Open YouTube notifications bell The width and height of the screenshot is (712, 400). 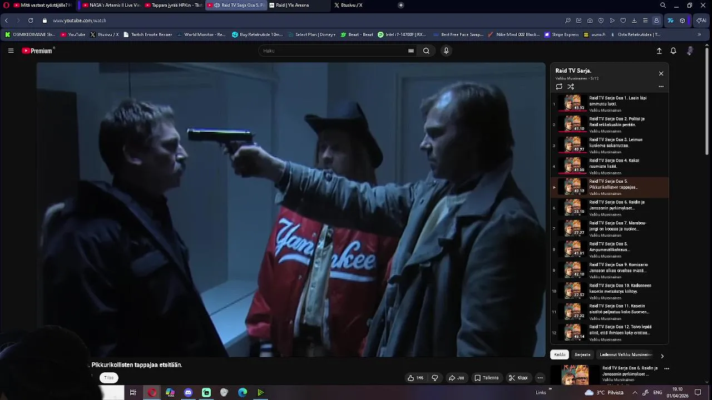[673, 51]
